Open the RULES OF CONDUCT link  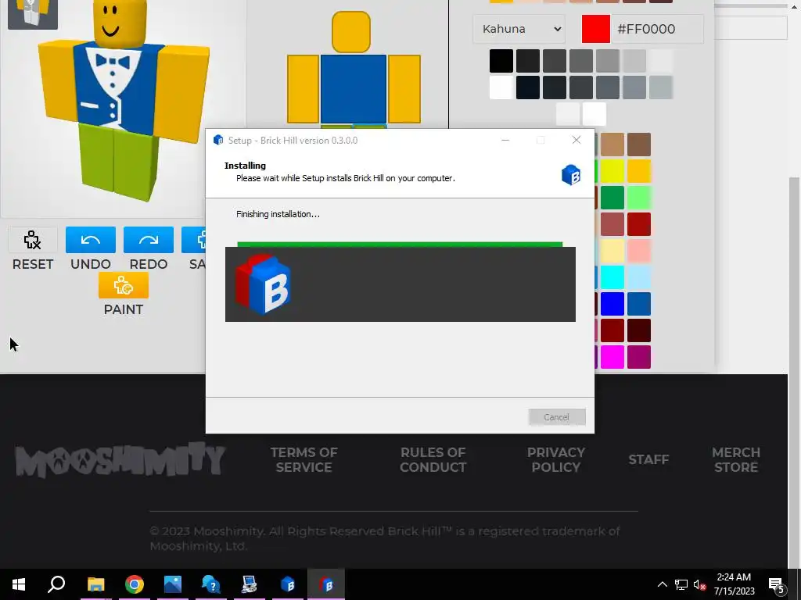433,459
